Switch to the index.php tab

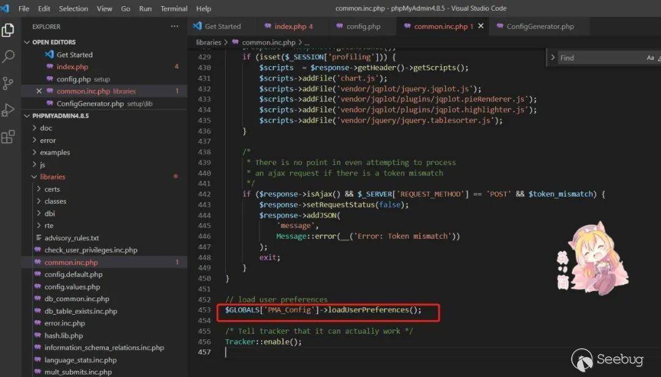[x=289, y=26]
